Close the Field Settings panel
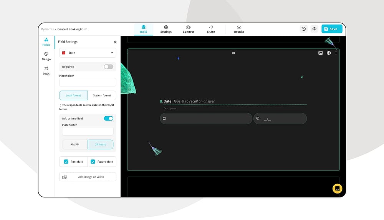This screenshot has height=220, width=384. click(x=115, y=42)
